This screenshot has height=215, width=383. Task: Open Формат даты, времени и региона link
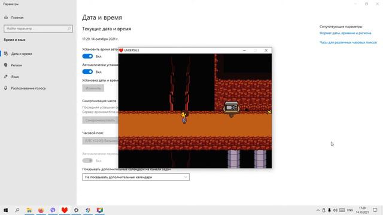[345, 33]
